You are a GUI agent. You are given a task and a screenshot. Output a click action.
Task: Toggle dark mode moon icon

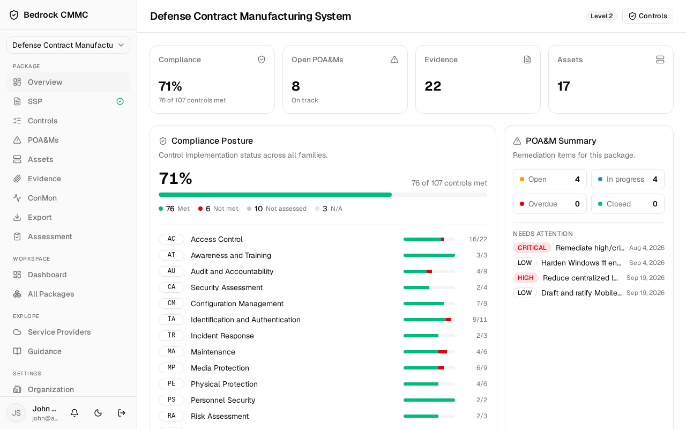(x=98, y=413)
